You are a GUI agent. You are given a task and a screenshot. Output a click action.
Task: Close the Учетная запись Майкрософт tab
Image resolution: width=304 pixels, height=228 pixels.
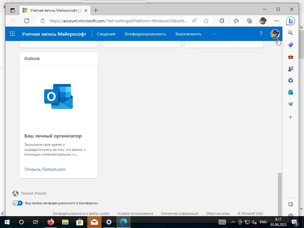point(86,10)
